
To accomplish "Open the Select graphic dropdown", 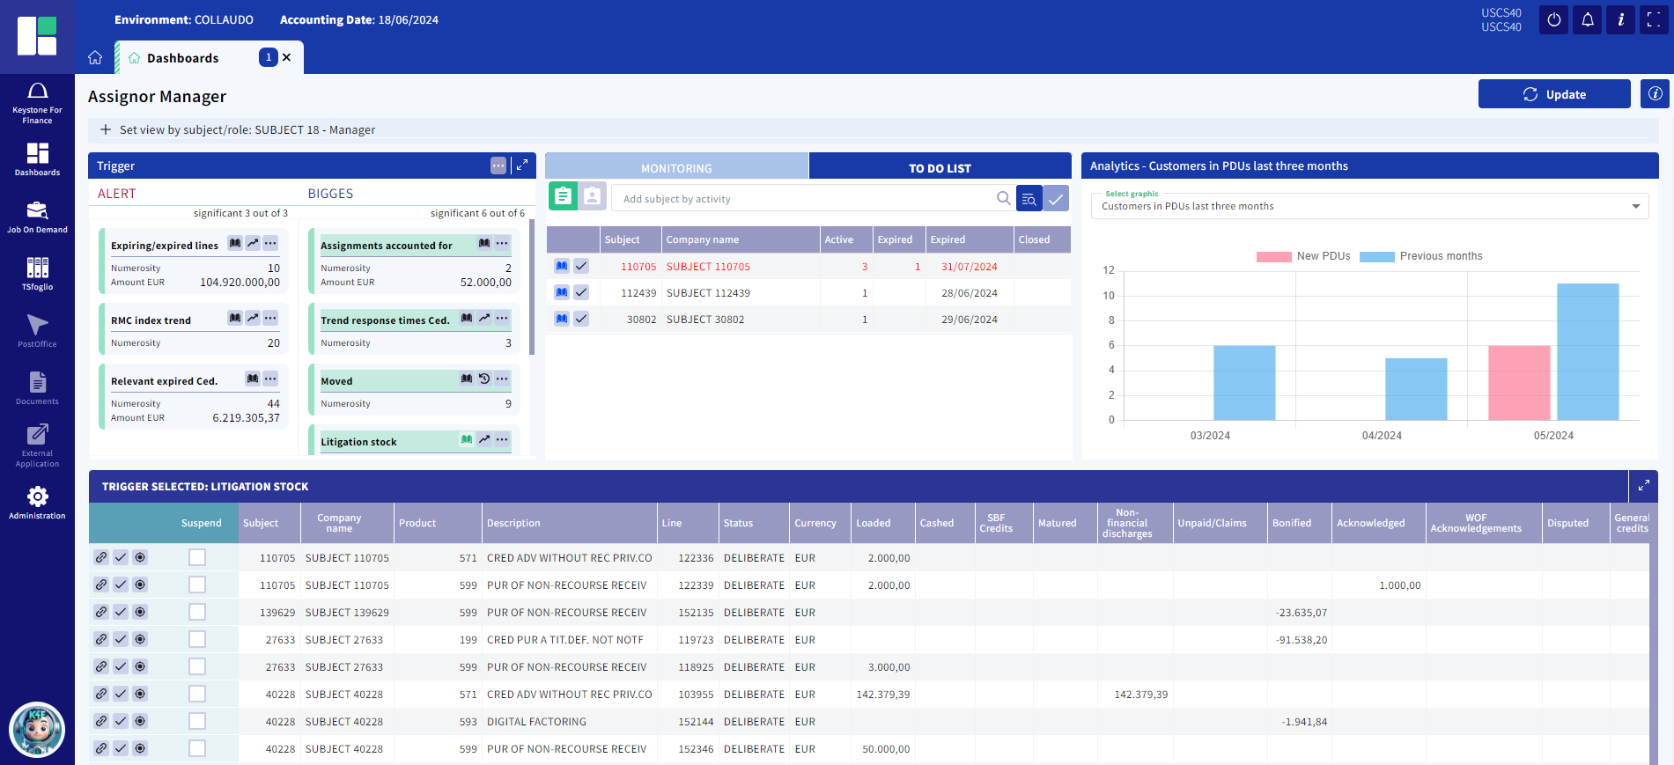I will coord(1369,206).
